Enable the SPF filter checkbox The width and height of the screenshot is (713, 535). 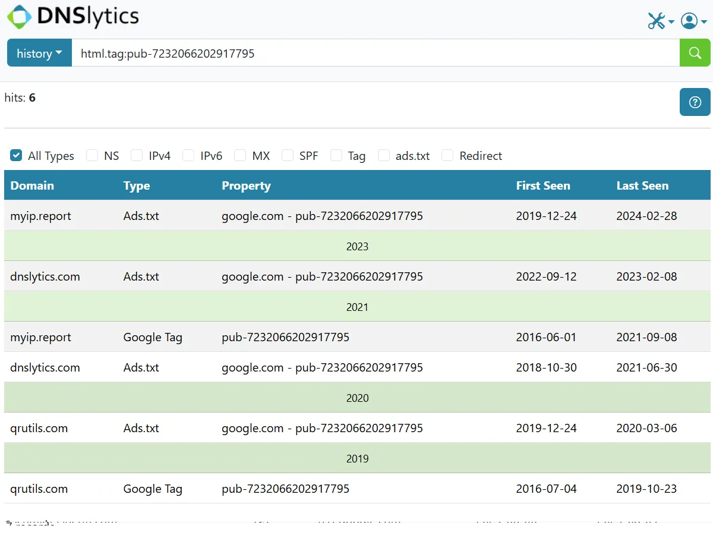point(288,156)
